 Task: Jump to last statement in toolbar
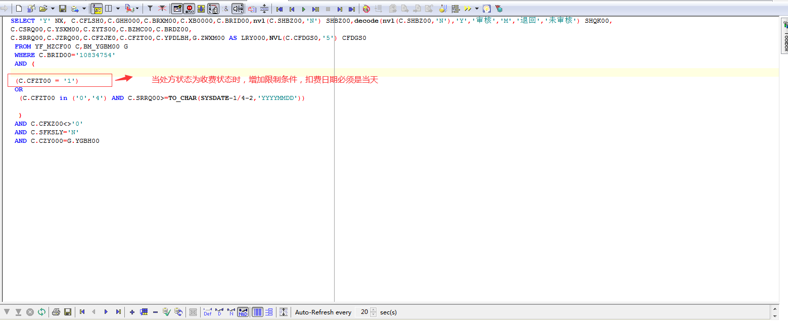coord(351,9)
